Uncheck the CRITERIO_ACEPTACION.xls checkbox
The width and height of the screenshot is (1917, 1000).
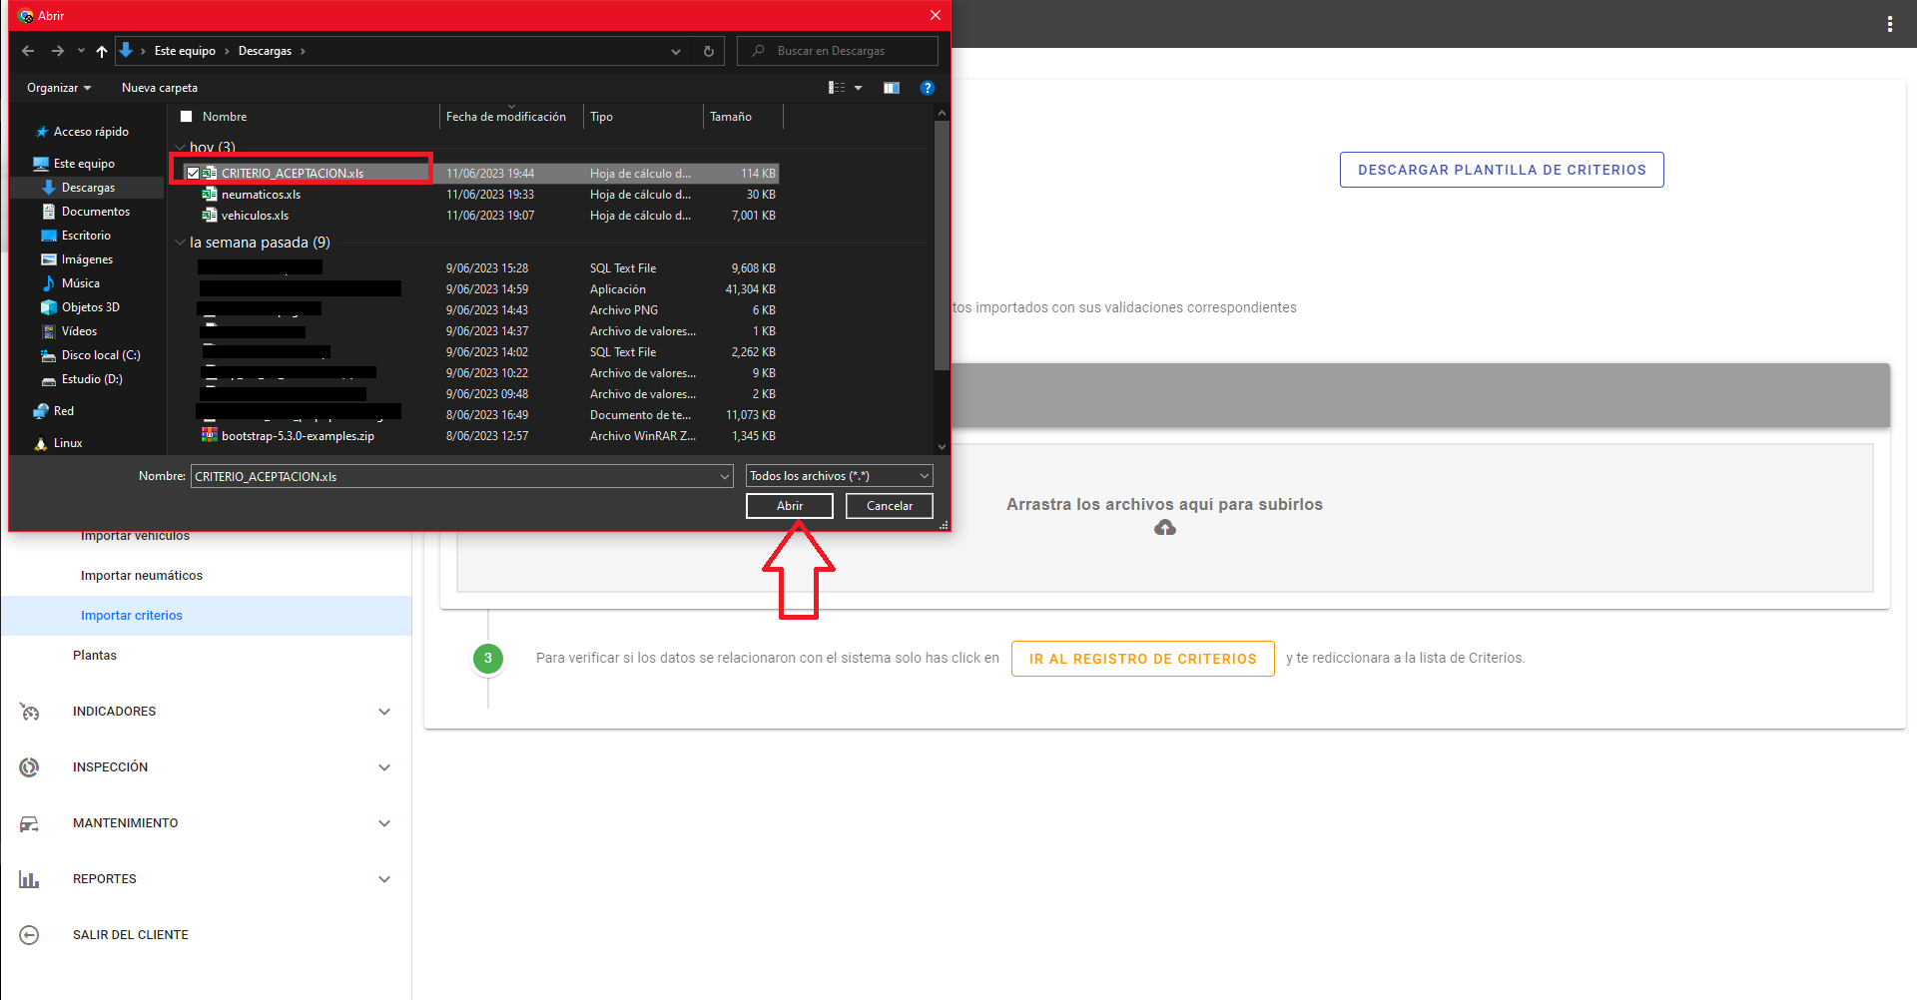point(193,173)
